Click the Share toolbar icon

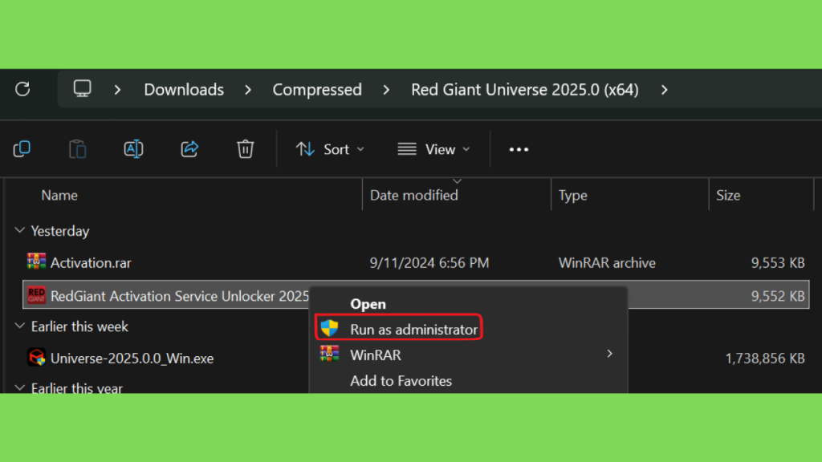point(189,149)
